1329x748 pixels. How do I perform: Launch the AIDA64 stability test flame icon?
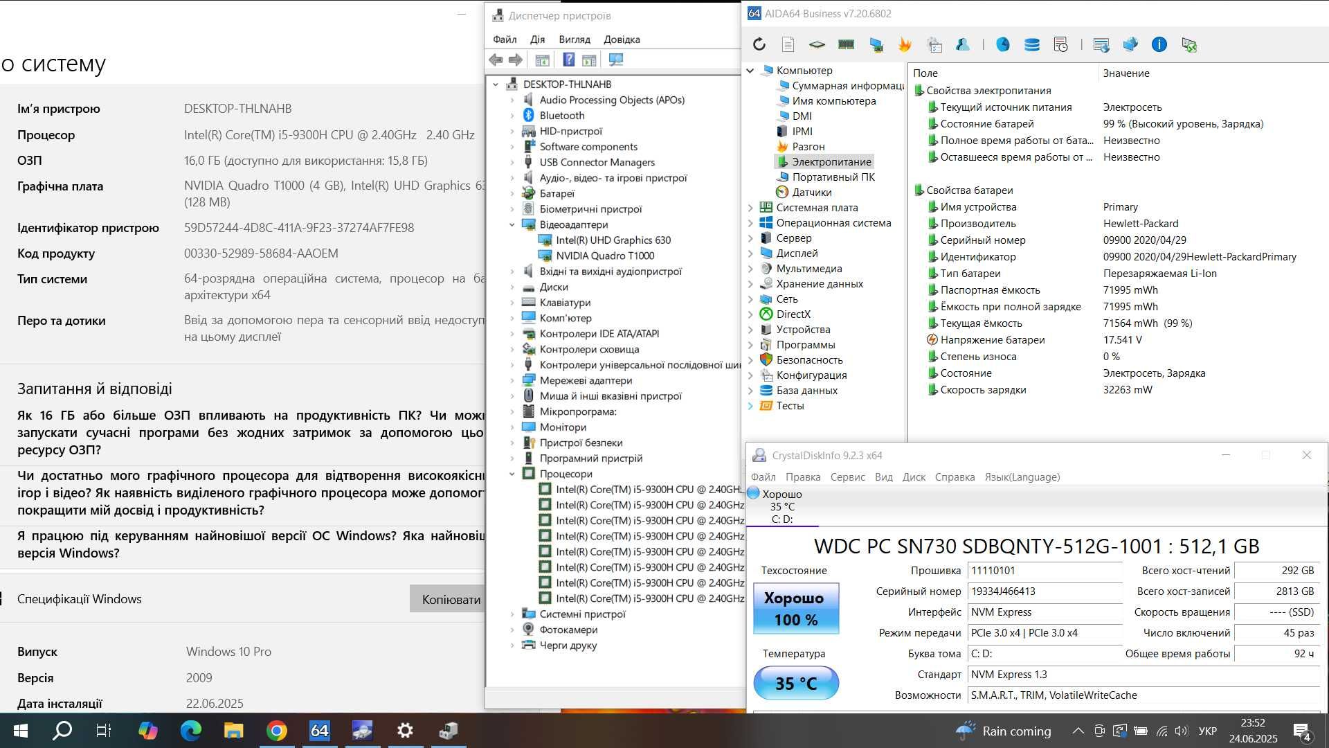click(x=905, y=45)
